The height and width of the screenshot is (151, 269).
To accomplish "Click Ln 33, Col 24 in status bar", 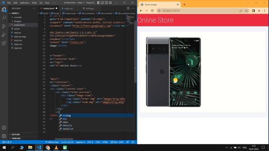I will 67,142.
